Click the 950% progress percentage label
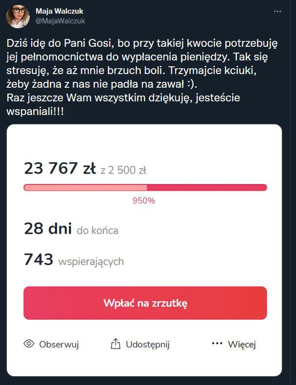The width and height of the screenshot is (296, 385). click(x=143, y=200)
